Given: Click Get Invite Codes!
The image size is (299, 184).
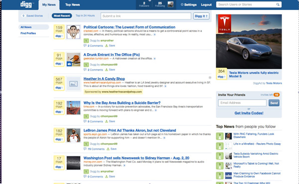Looking at the screenshot, I should pyautogui.click(x=249, y=113).
